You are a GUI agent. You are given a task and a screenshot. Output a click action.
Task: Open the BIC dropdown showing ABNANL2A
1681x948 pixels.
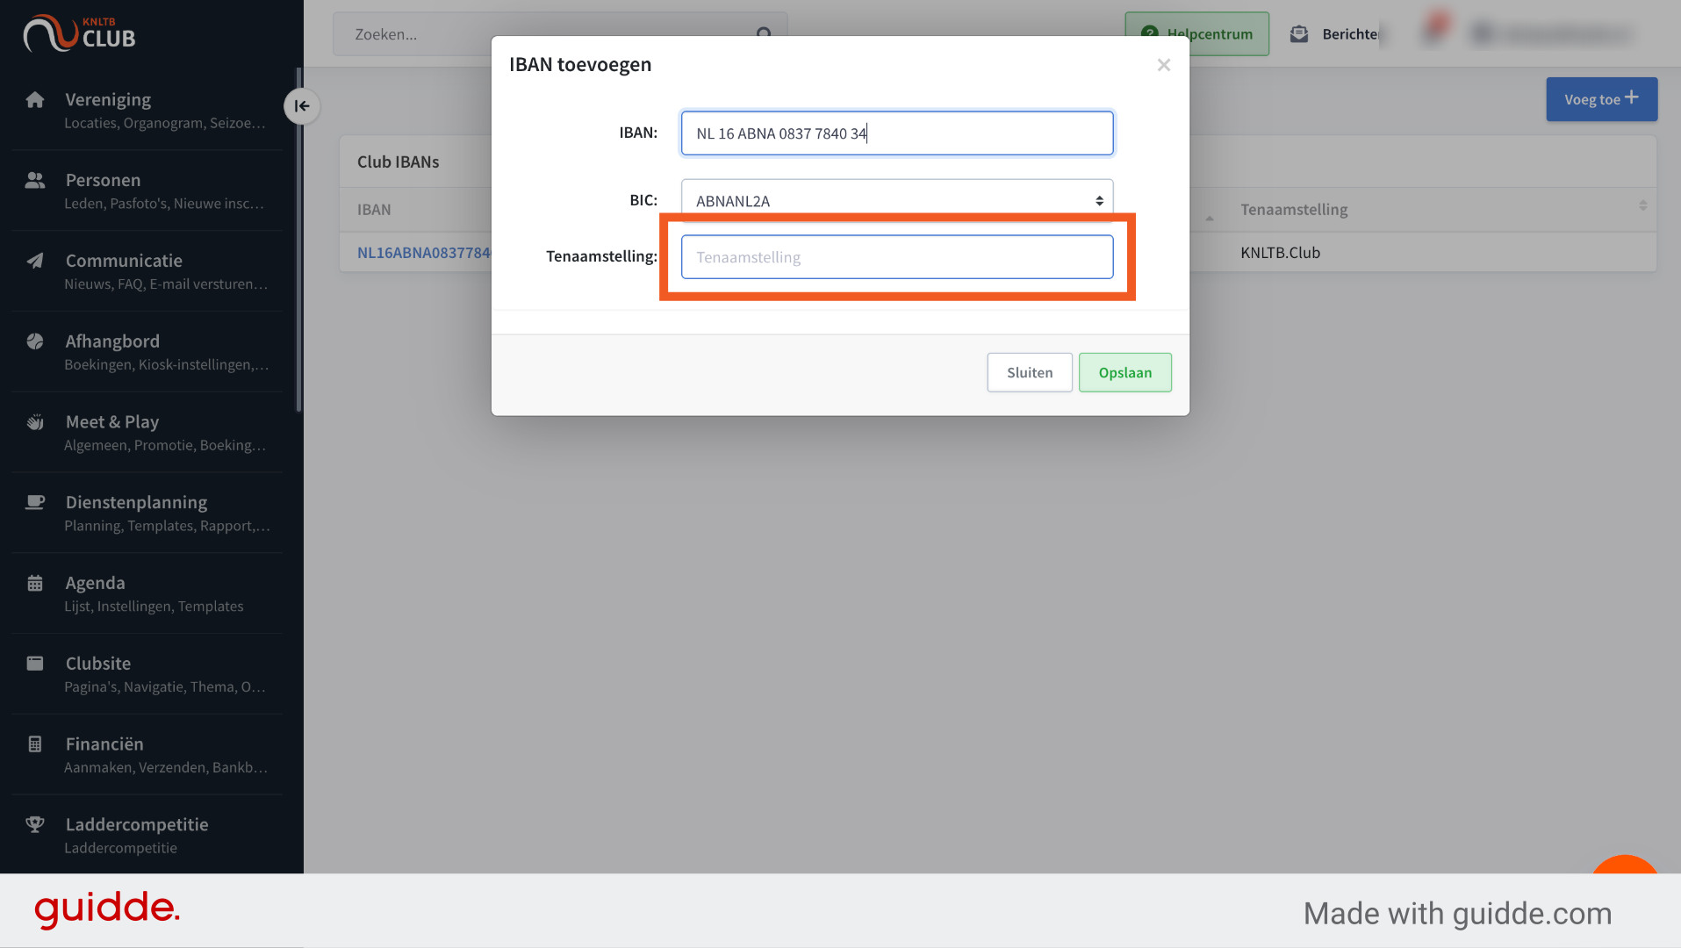[x=897, y=200]
